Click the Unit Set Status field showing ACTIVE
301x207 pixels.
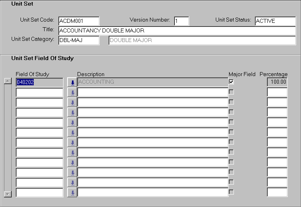point(275,21)
